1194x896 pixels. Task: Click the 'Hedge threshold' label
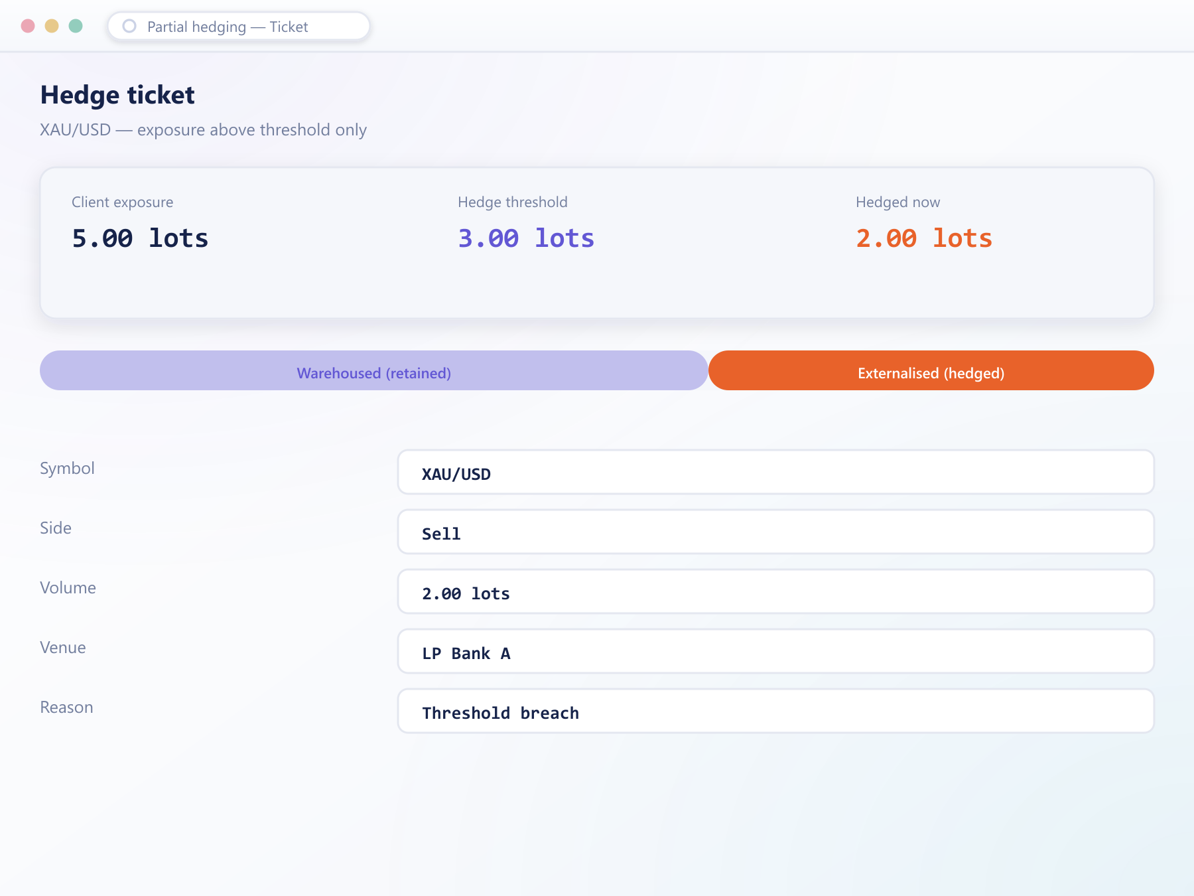tap(513, 202)
